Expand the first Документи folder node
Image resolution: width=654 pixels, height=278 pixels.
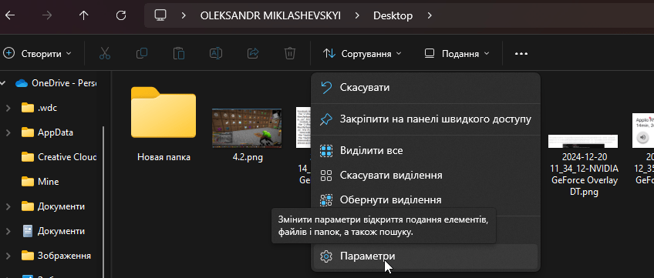[8, 206]
